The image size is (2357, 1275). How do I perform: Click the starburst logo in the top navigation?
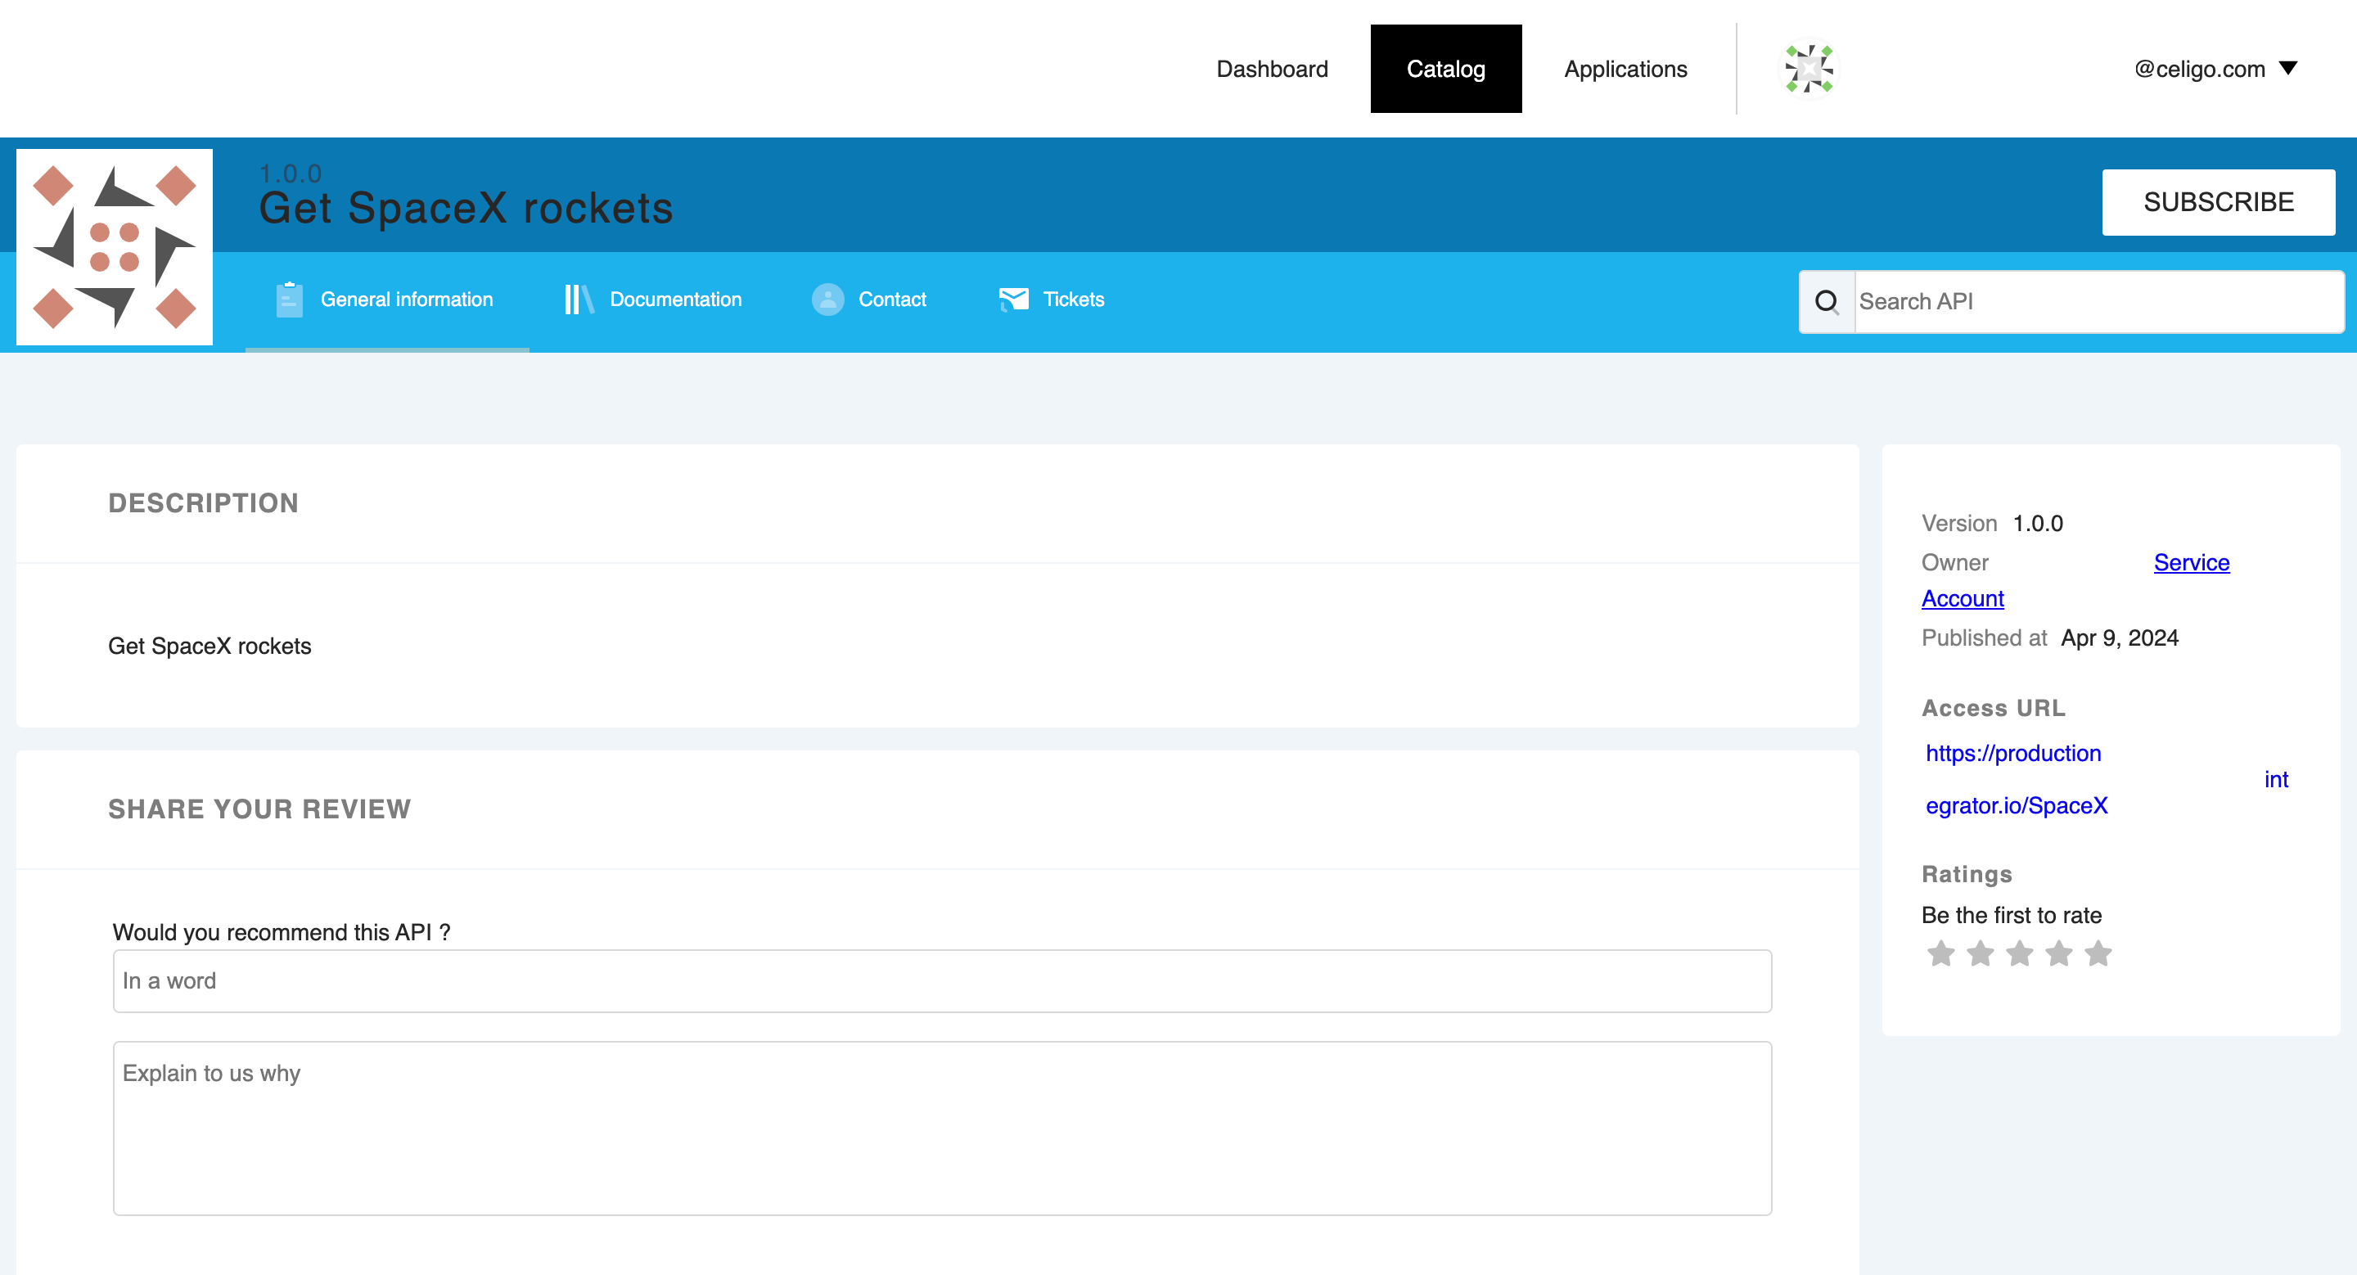[1808, 69]
